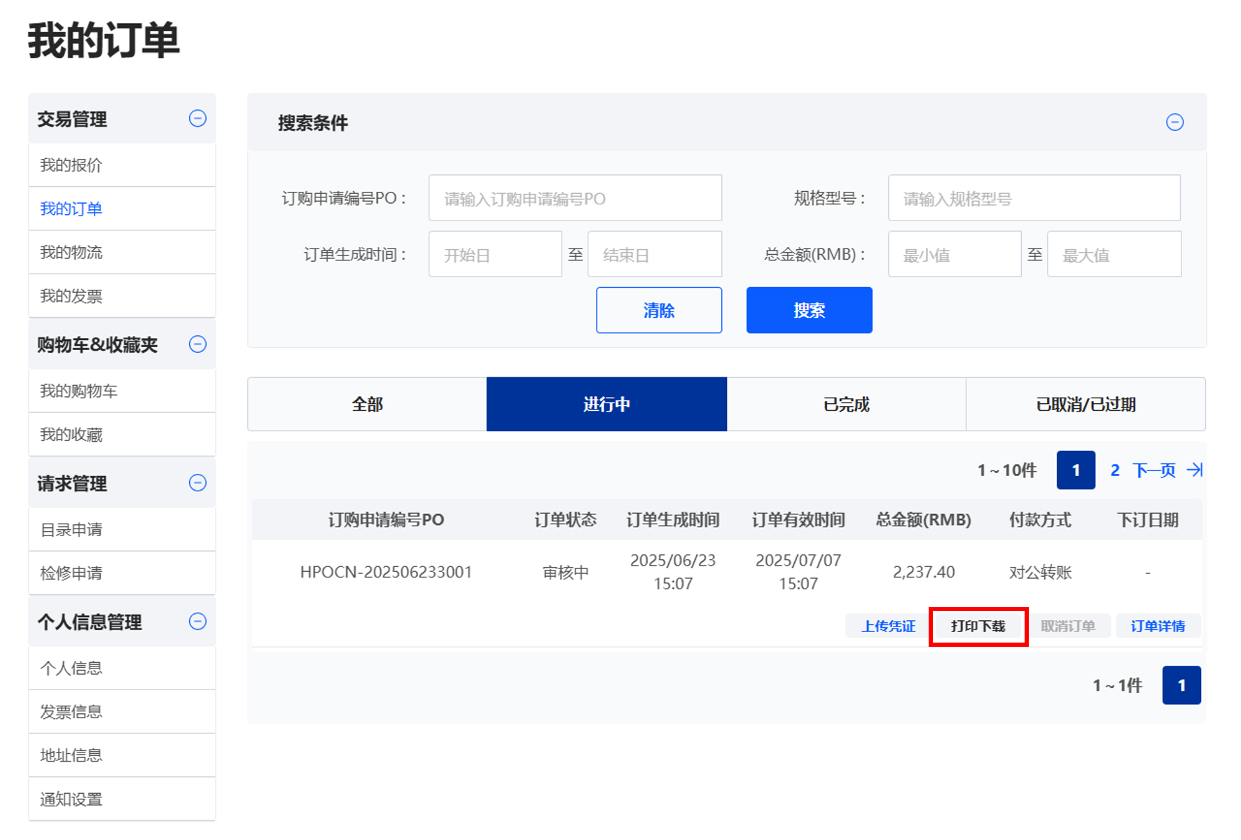Image resolution: width=1241 pixels, height=840 pixels.
Task: Open 我的购物车 in the sidebar
Action: tap(78, 391)
